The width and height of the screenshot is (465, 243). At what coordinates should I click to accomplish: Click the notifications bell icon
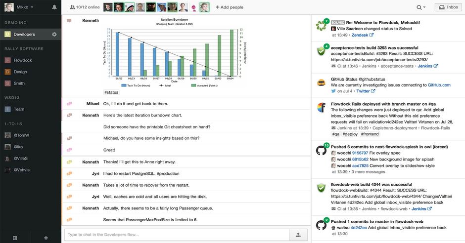pos(54,7)
